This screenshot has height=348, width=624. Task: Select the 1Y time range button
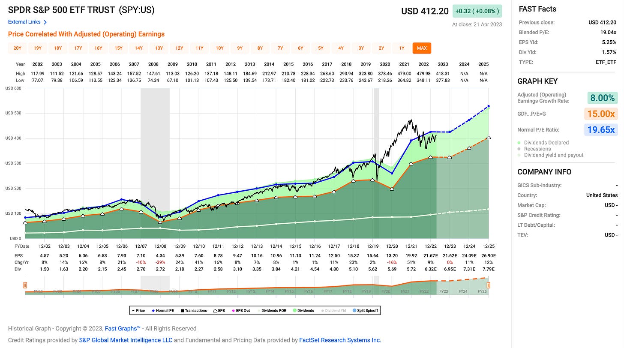click(x=402, y=48)
